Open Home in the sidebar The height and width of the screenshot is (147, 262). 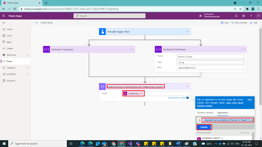coord(10,29)
